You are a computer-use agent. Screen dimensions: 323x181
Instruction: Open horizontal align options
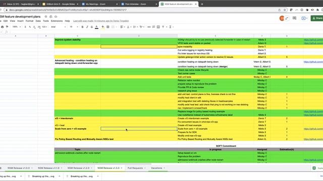tap(123, 27)
